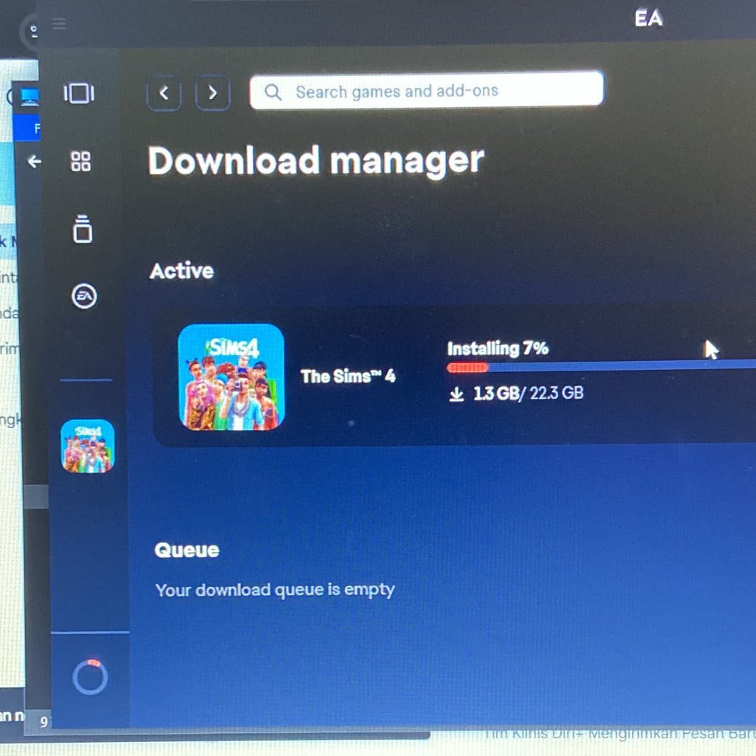Image resolution: width=756 pixels, height=756 pixels.
Task: Open the Library collection icon in sidebar
Action: click(x=83, y=229)
